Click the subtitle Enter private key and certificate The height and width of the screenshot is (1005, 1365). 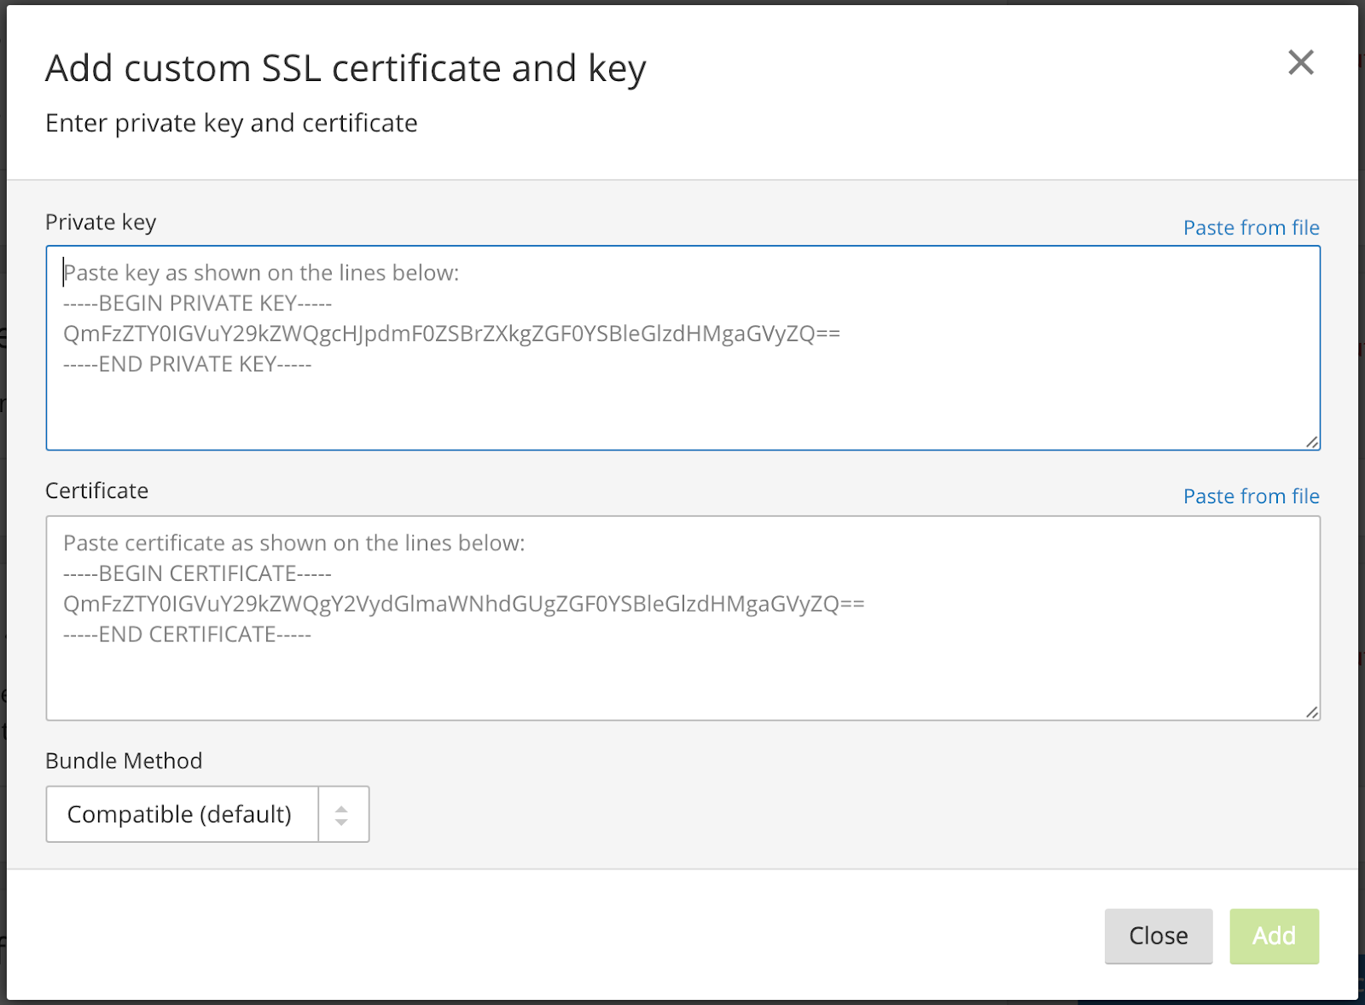coord(231,124)
